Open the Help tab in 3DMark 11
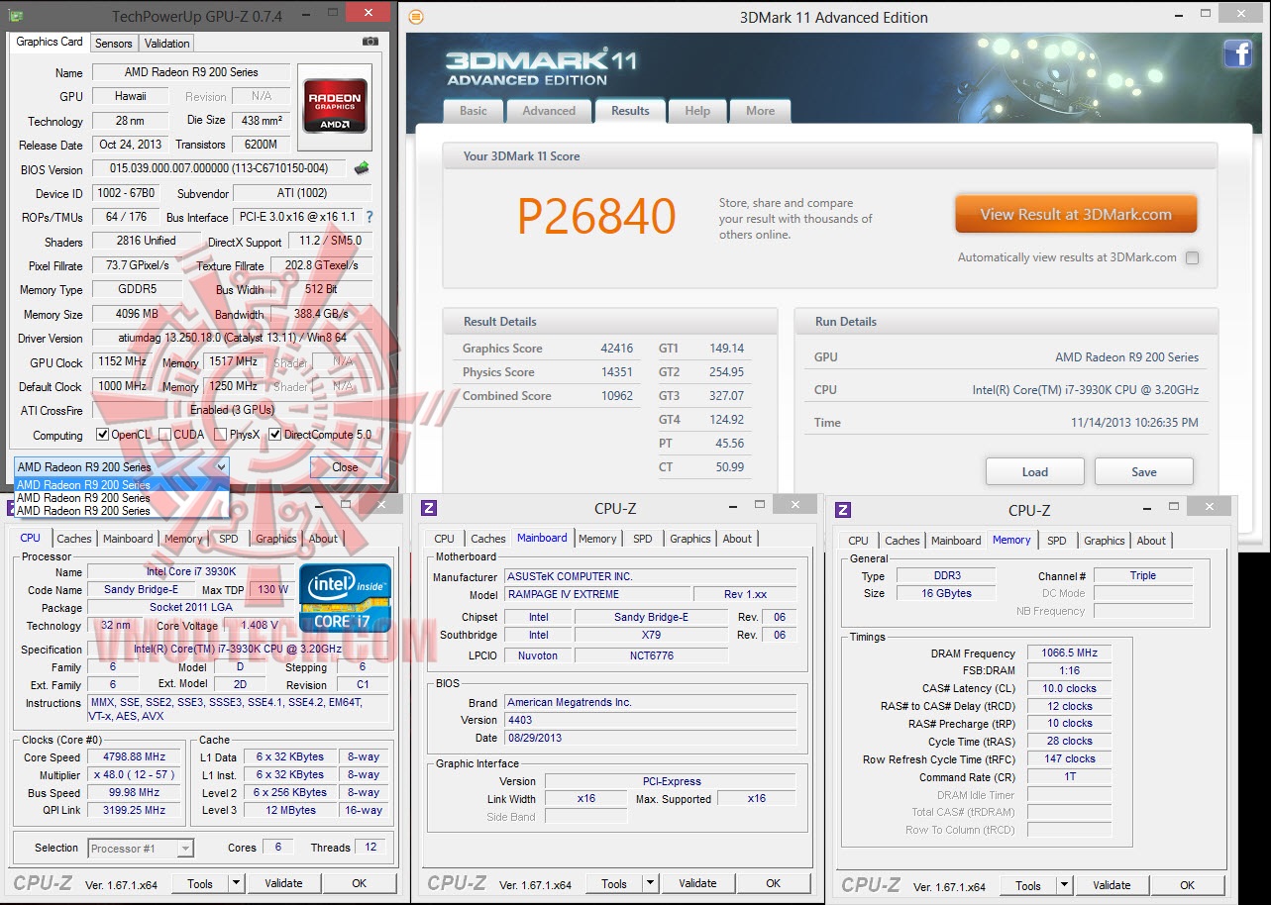The height and width of the screenshot is (905, 1271). tap(697, 111)
